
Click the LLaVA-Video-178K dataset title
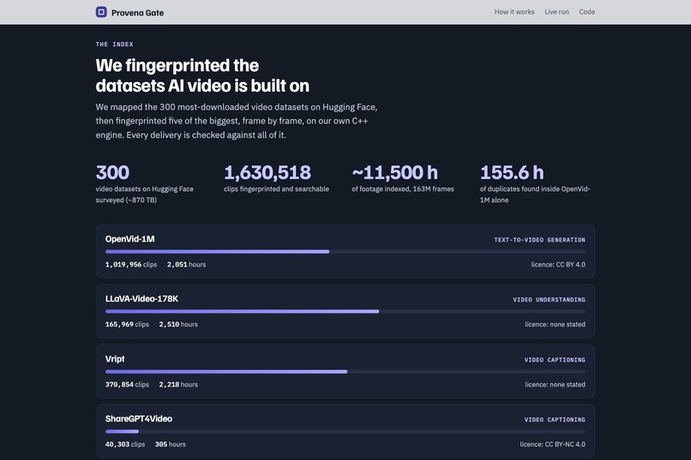[x=142, y=299]
